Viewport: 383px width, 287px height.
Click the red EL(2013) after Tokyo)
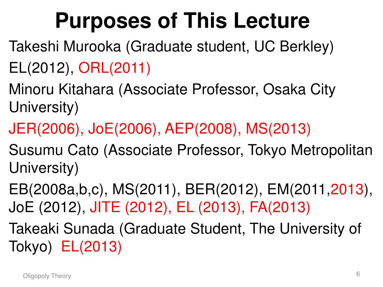[91, 247]
